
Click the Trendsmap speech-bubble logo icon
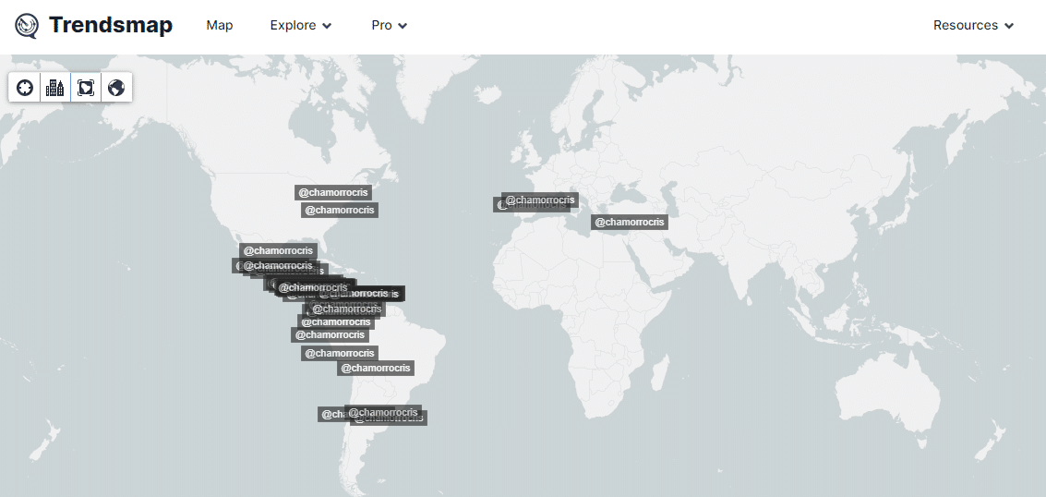click(27, 25)
